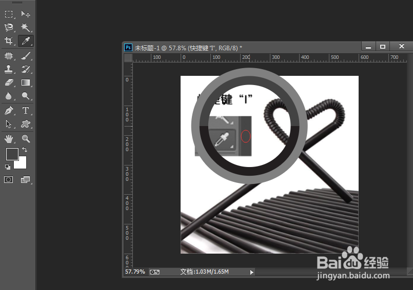Select the Path Selection tool

[x=9, y=124]
